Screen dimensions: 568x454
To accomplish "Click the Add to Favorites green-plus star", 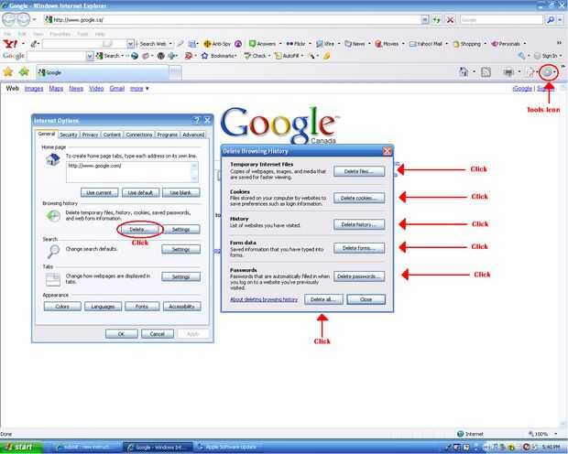I will coord(24,71).
